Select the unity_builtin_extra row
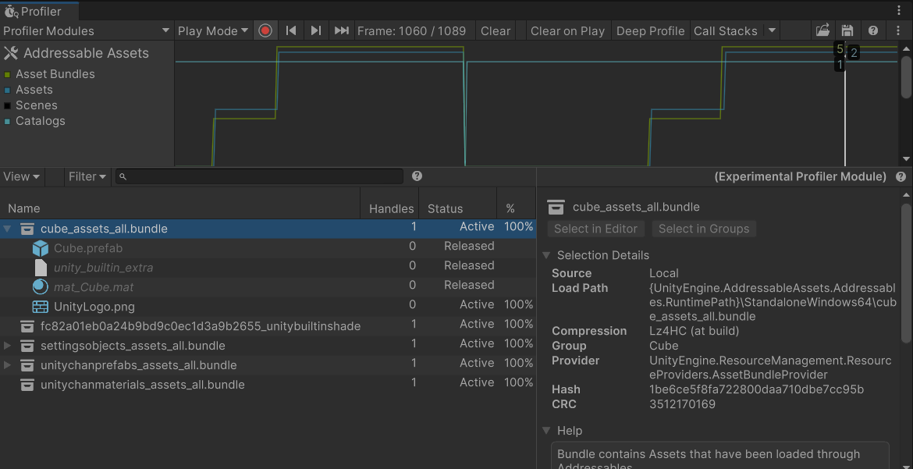 point(268,268)
